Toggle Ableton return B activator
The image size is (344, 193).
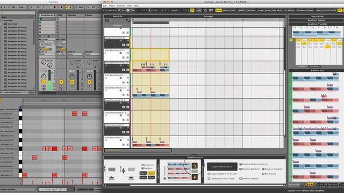pyautogui.click(x=89, y=82)
